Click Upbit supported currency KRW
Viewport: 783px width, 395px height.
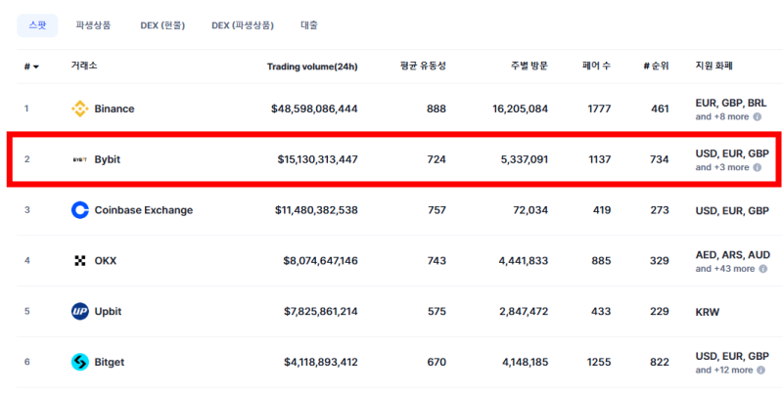[708, 312]
